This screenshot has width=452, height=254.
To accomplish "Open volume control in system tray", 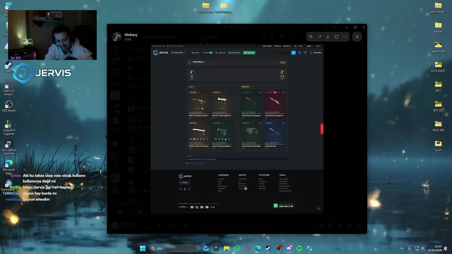I will pyautogui.click(x=423, y=248).
